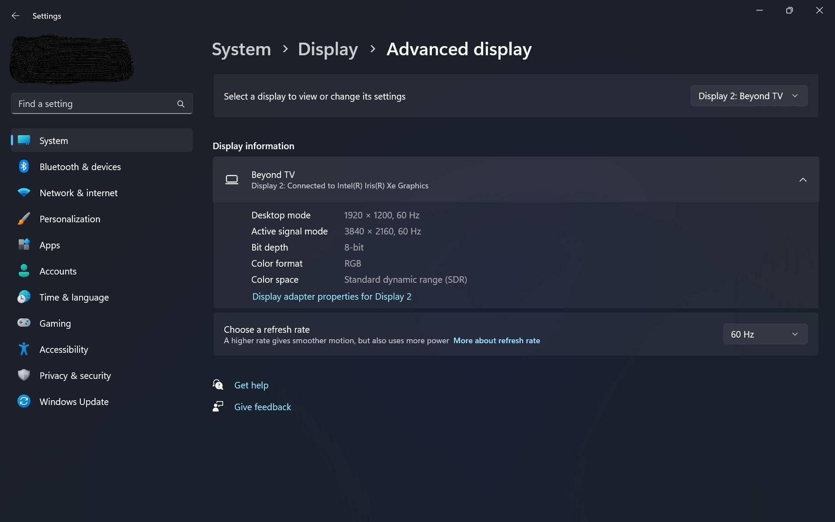Click the Personalization paintbrush icon

coord(24,219)
